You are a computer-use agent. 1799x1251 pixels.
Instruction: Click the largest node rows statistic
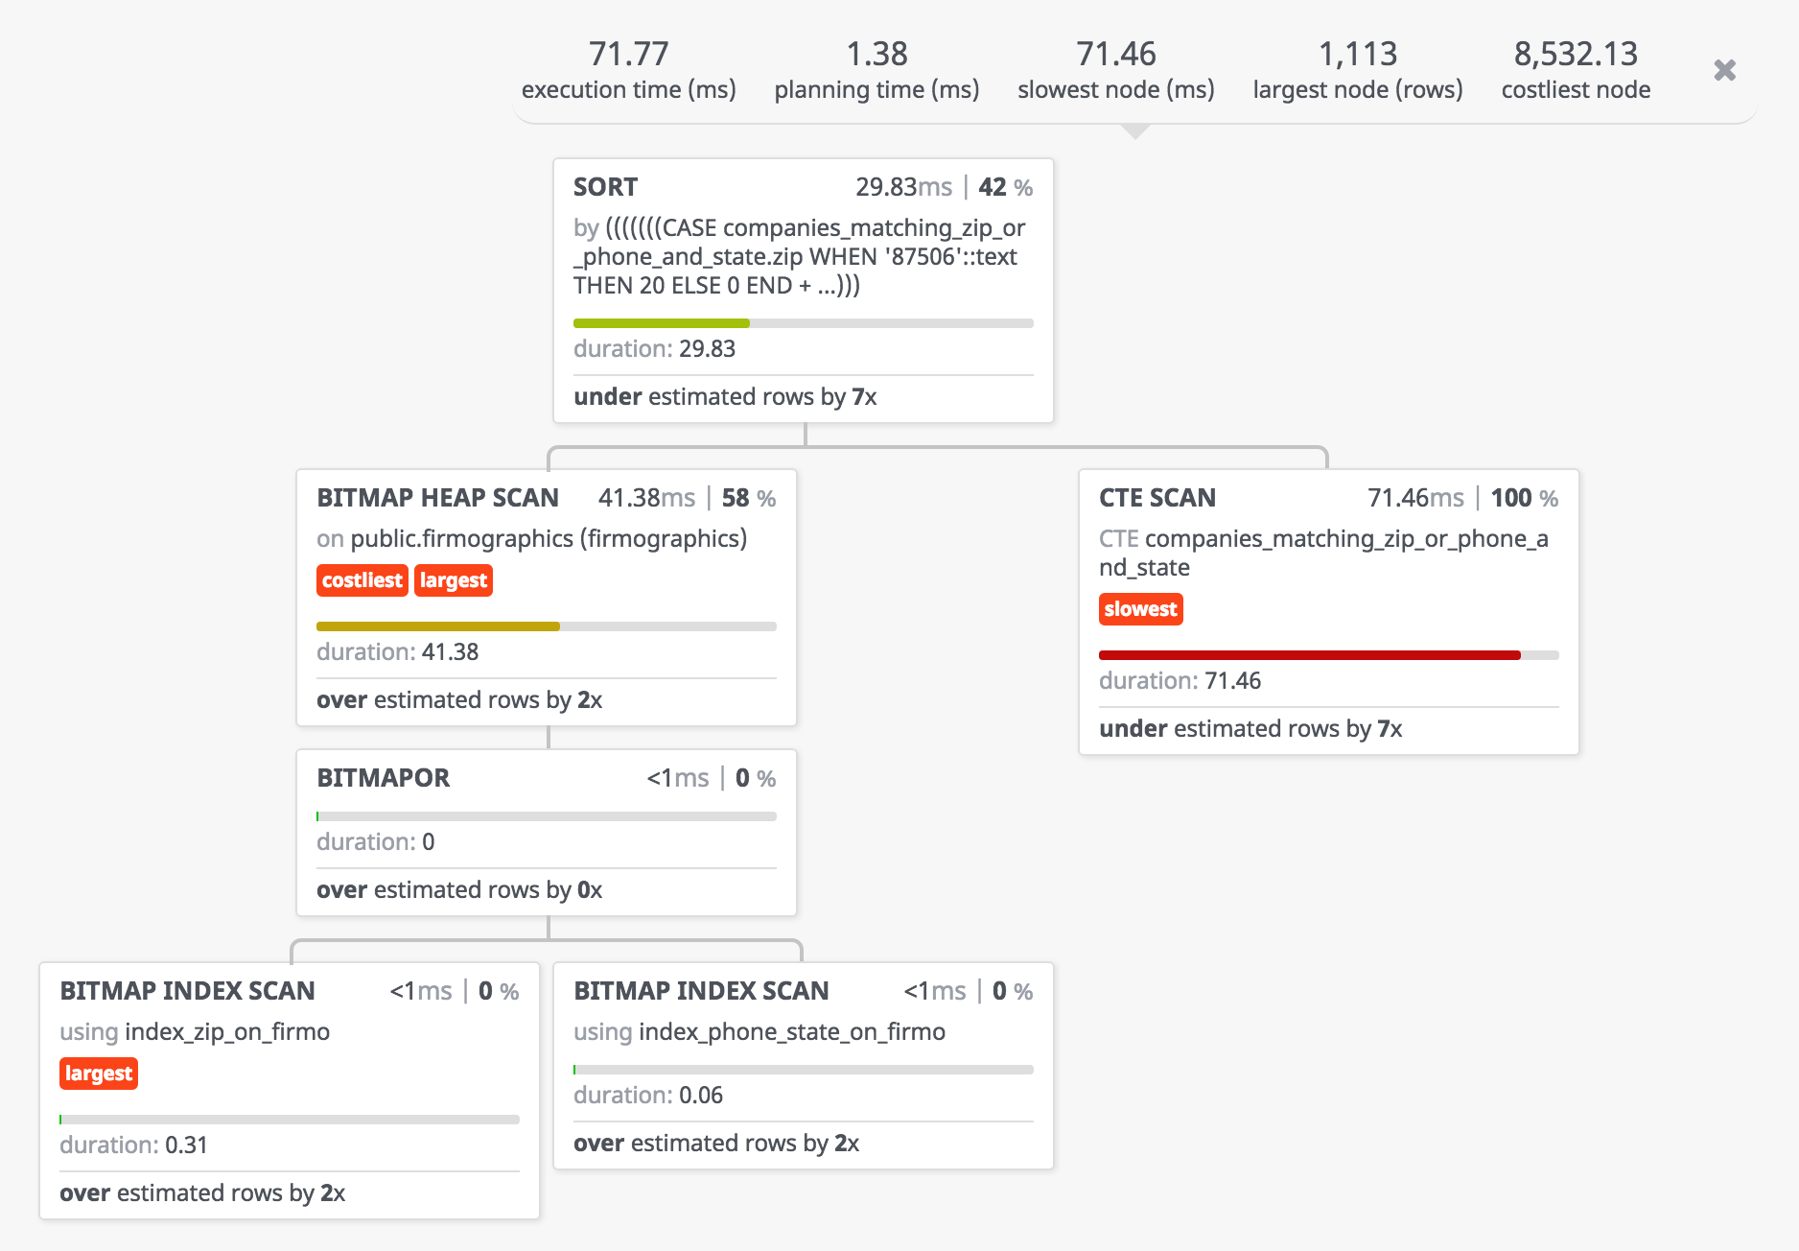pos(1357,69)
